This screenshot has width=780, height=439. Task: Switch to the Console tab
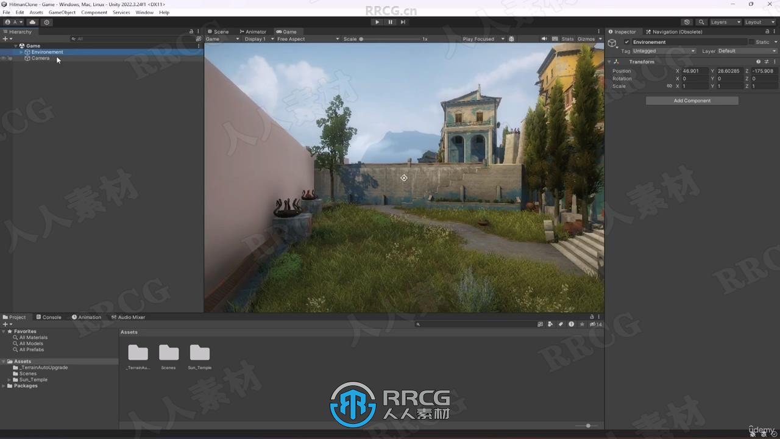tap(48, 317)
